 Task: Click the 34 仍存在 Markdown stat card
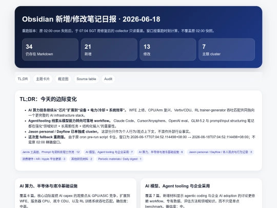(50, 49)
